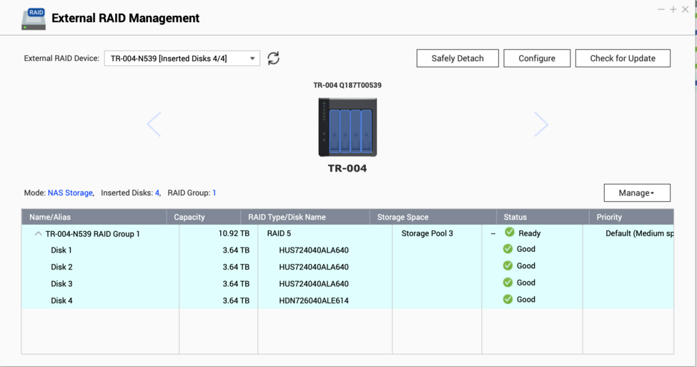697x367 pixels.
Task: Click the TR-004 enclosure image
Action: (347, 127)
